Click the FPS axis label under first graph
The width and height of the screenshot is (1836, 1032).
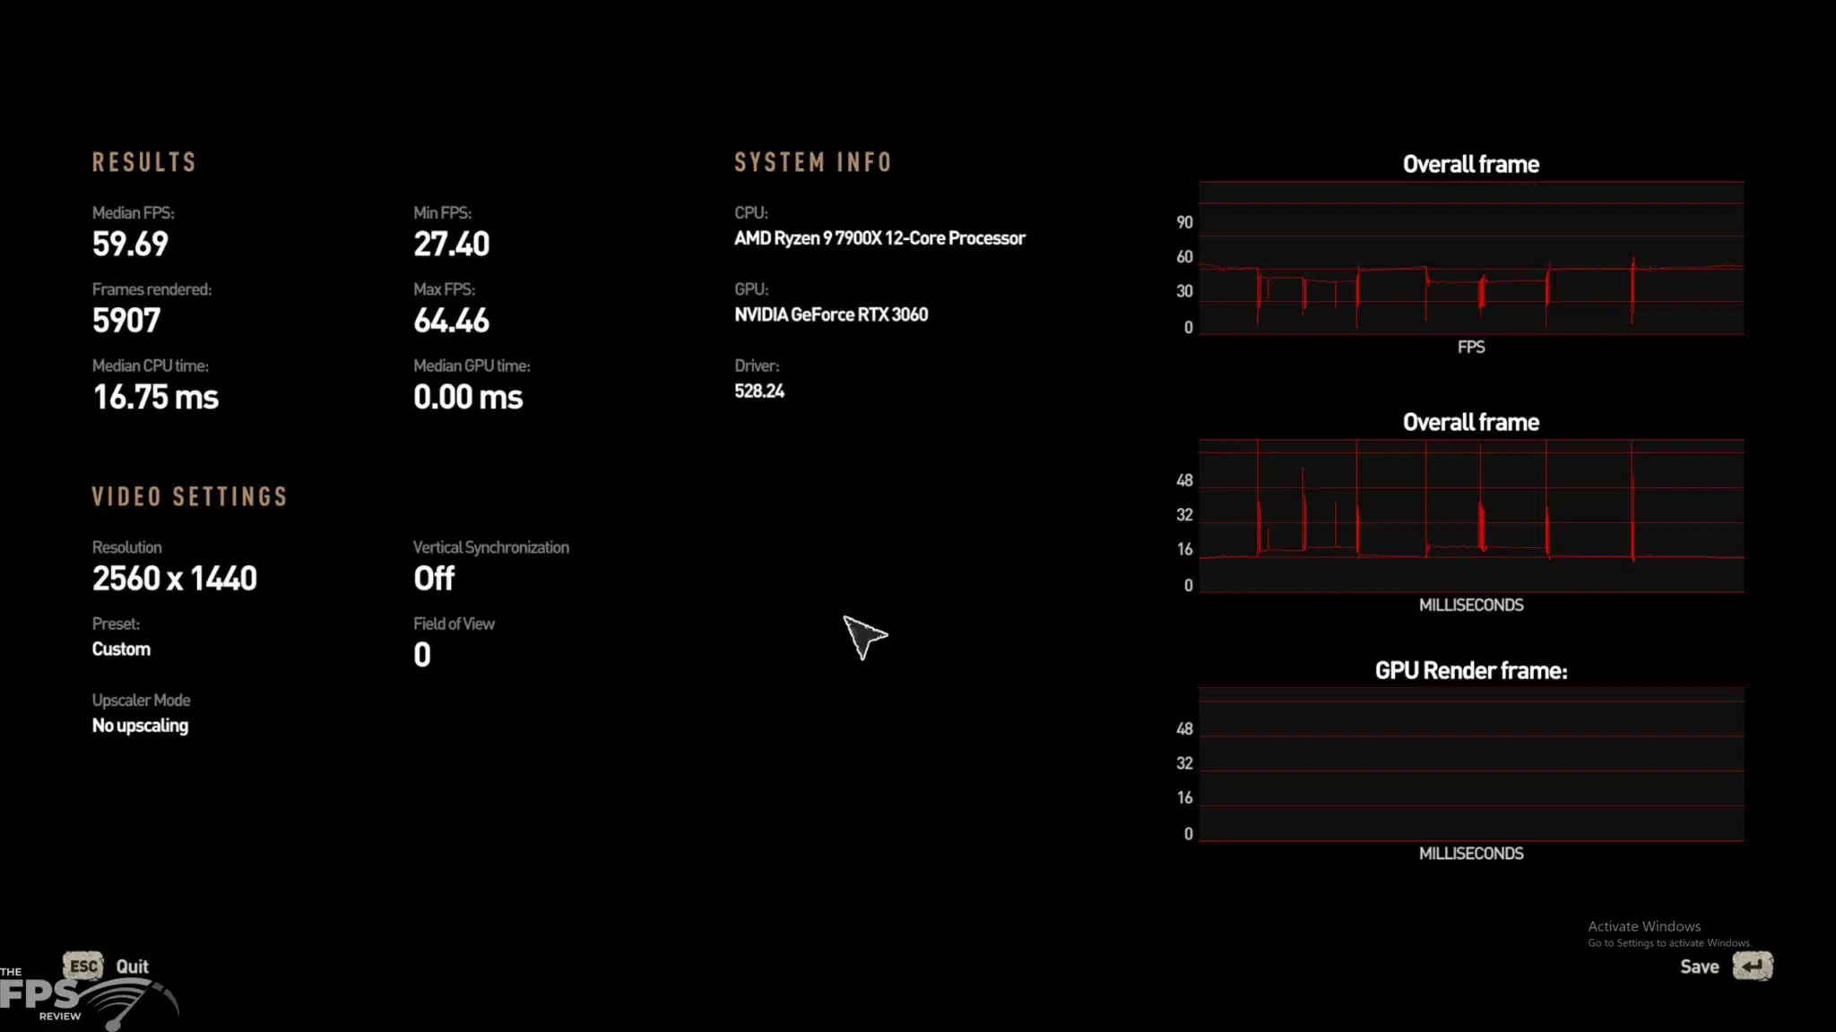point(1471,347)
